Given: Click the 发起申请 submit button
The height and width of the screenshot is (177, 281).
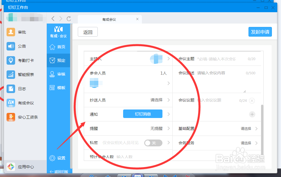Looking at the screenshot, I should tap(260, 32).
